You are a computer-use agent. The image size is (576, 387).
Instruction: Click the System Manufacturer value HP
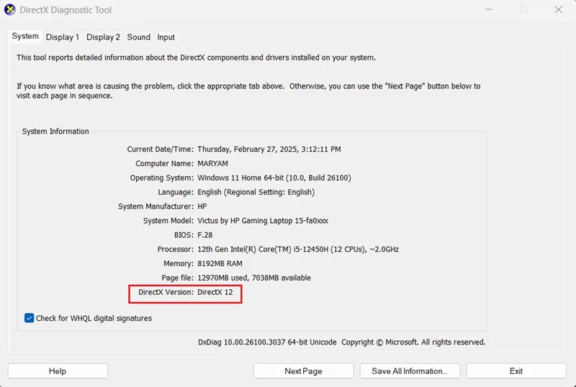point(202,206)
